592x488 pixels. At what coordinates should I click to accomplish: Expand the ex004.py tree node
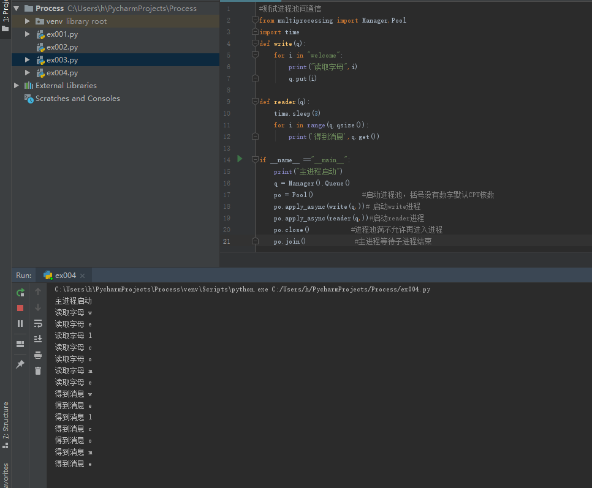27,72
